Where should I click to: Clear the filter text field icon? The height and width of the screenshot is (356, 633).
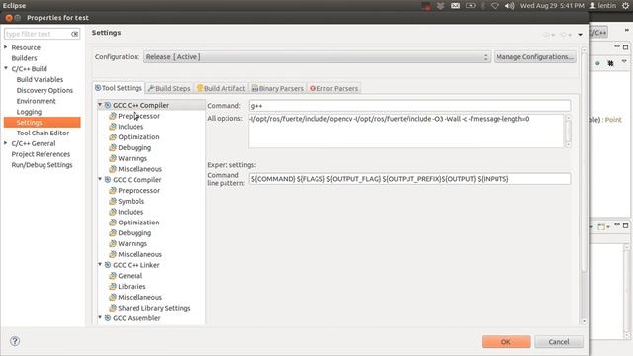click(75, 34)
